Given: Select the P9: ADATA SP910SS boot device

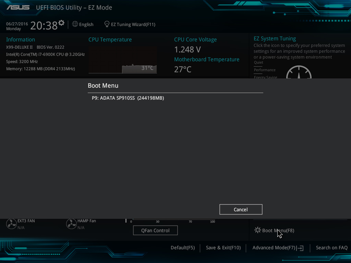Looking at the screenshot, I should (128, 98).
